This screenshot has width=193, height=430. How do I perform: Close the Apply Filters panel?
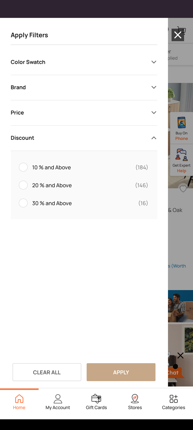(178, 35)
